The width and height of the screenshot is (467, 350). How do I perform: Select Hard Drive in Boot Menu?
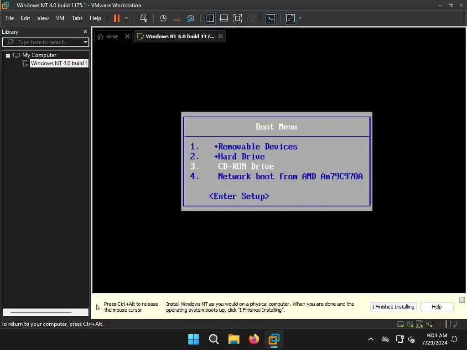pos(239,157)
